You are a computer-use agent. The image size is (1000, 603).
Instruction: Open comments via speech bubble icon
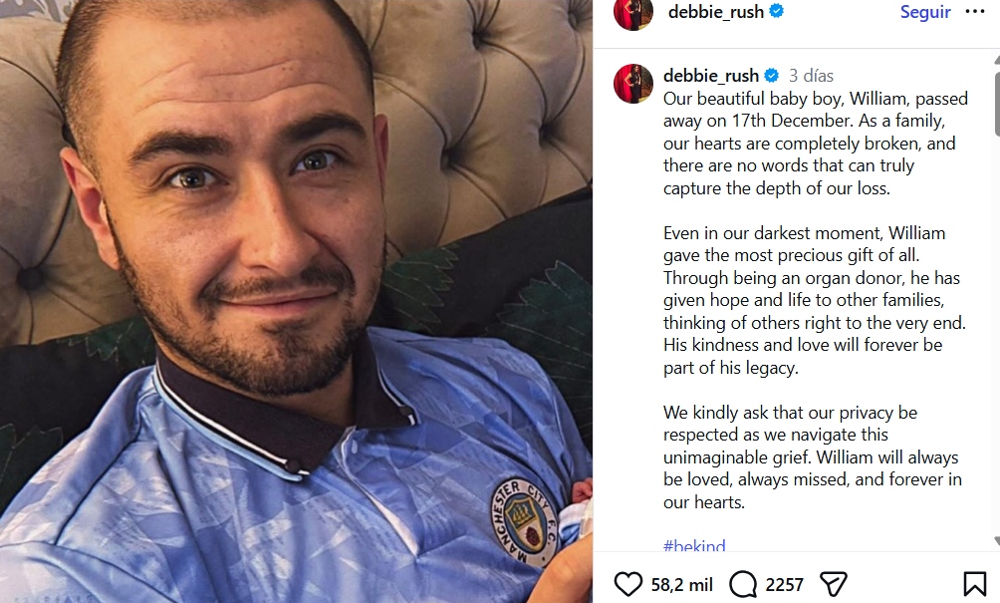(x=743, y=584)
